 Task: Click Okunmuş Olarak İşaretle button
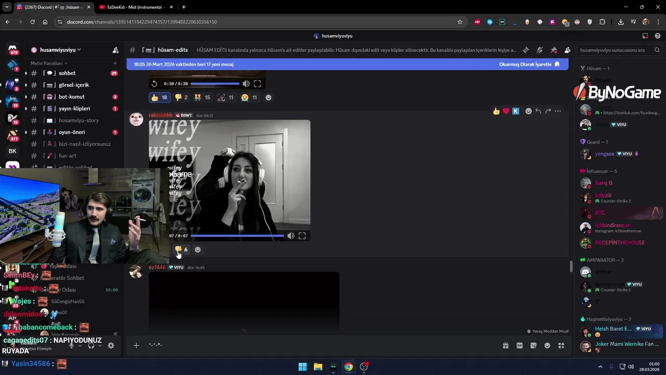coord(529,65)
